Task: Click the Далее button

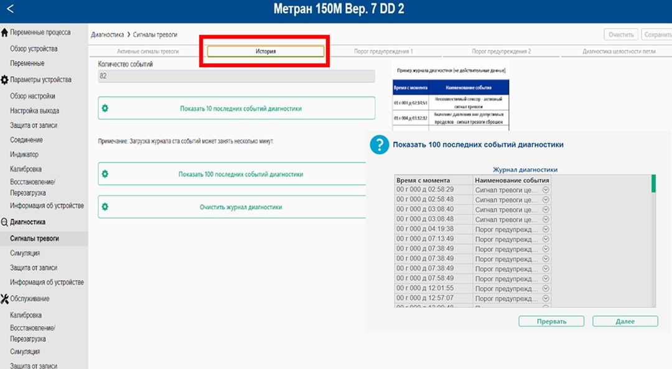Action: click(x=625, y=322)
